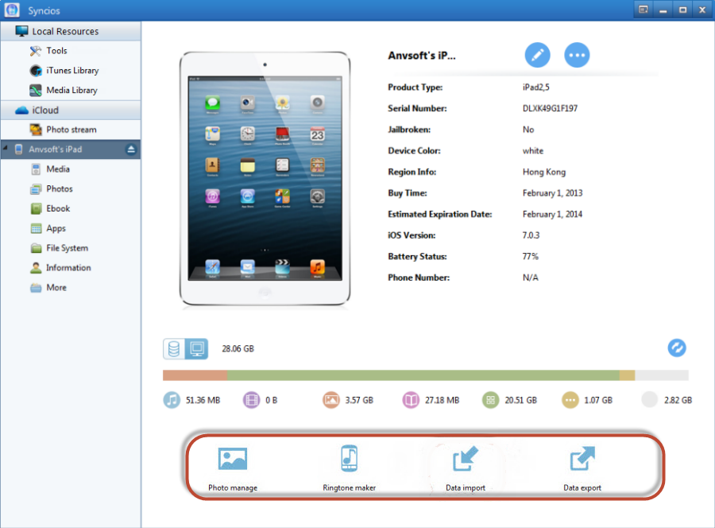Collapse the Anvsoft's iPad tree node
This screenshot has height=528, width=715.
6,148
